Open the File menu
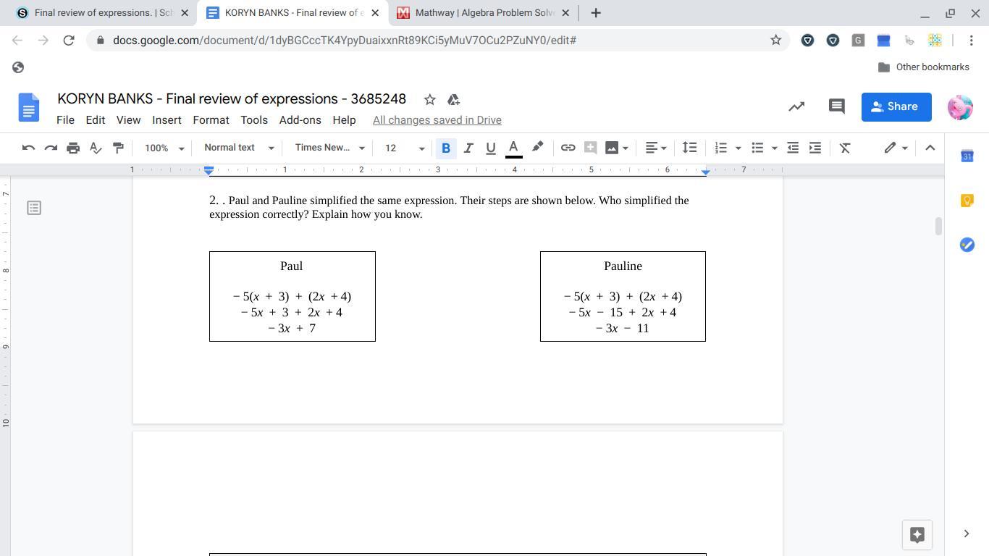 pos(65,120)
